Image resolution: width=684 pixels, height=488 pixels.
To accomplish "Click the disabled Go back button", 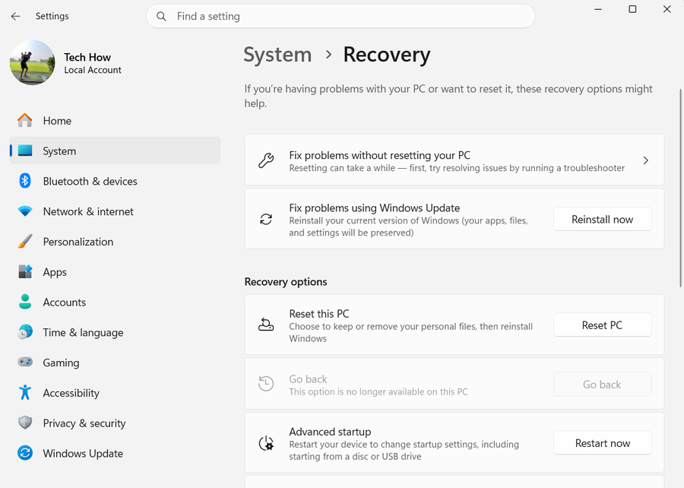I will pos(603,384).
